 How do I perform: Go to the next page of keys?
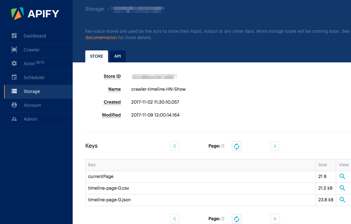click(275, 146)
